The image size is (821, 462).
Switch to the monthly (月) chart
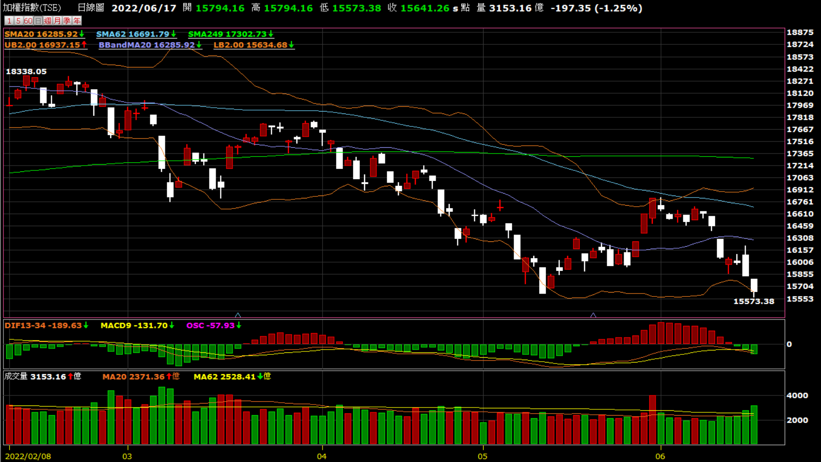tap(57, 21)
